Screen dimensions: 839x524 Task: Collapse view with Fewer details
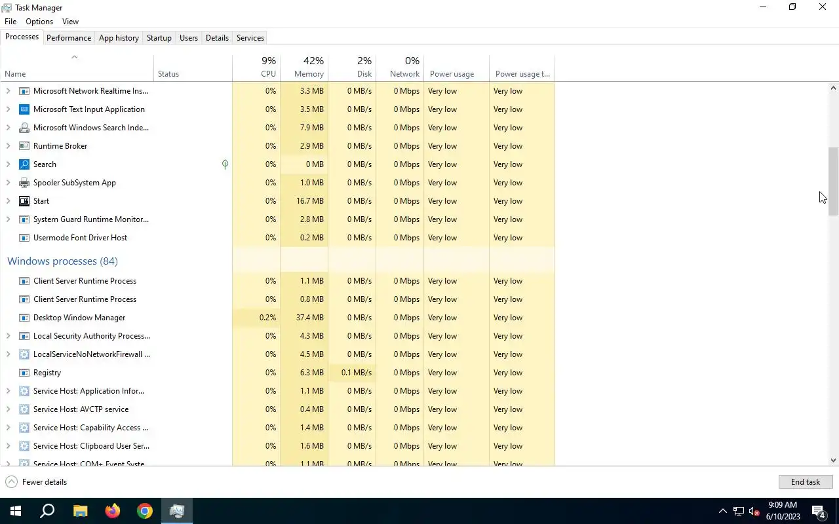(x=37, y=482)
